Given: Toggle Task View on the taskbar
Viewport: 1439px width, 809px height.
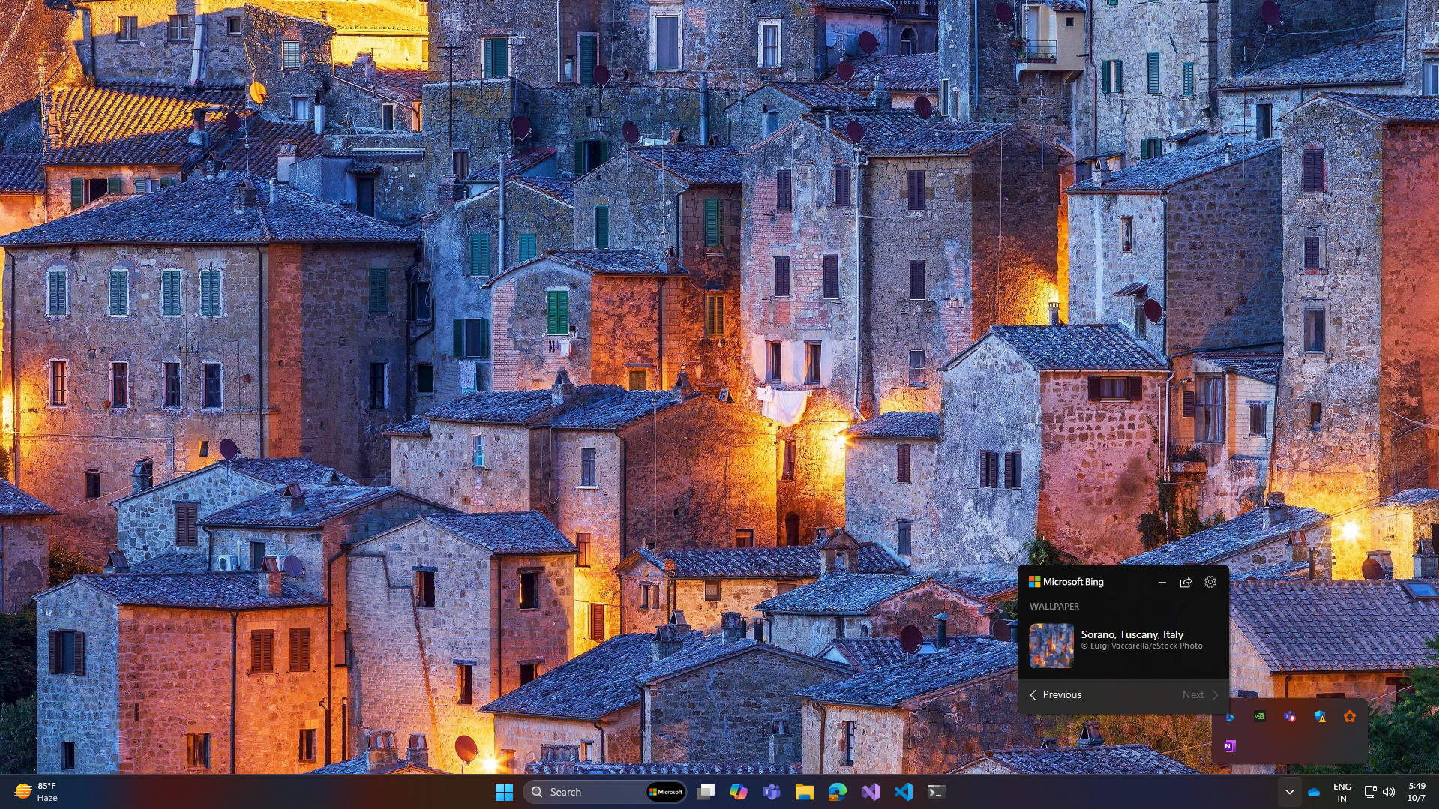Looking at the screenshot, I should pyautogui.click(x=706, y=792).
